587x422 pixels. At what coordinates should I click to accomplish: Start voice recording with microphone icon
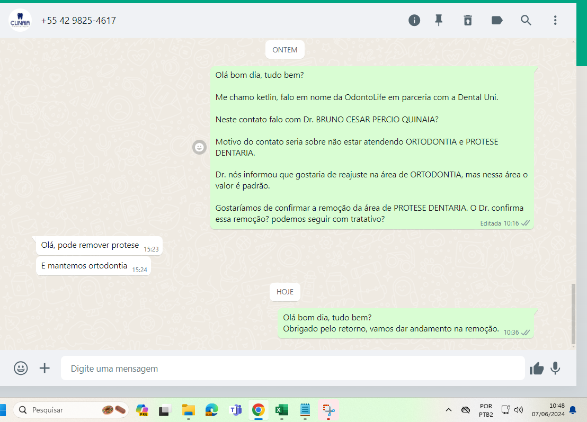pos(555,368)
